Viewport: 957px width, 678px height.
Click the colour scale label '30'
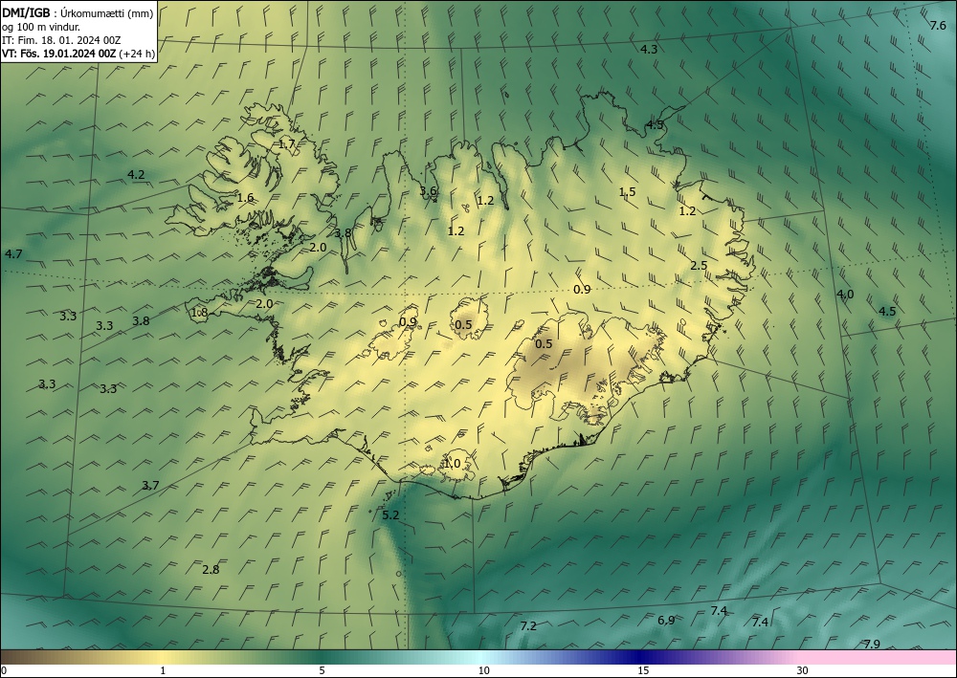[x=803, y=671]
